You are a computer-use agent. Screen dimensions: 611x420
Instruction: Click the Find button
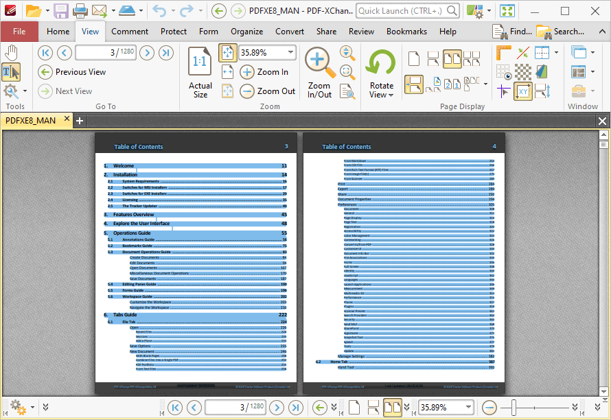pyautogui.click(x=511, y=32)
